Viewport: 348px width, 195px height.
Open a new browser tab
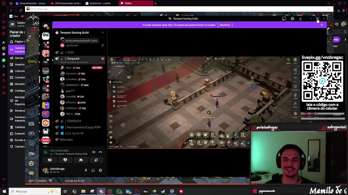(x=155, y=3)
